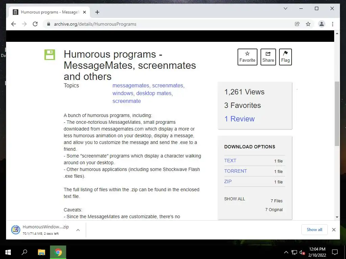Click the Humorous programs page title
This screenshot has height=259, width=346.
(x=130, y=65)
